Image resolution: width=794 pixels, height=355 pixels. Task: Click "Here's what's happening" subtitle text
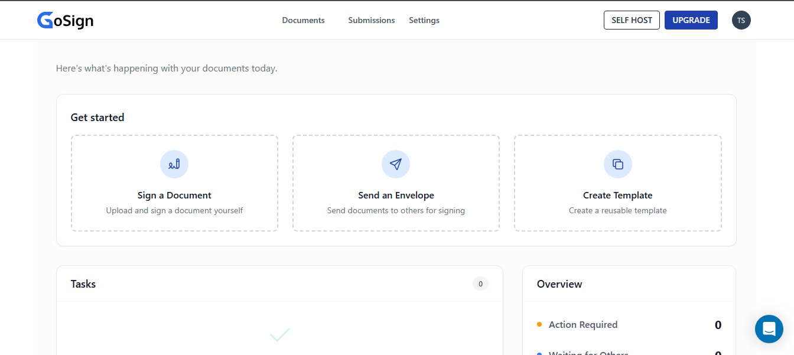pos(167,69)
